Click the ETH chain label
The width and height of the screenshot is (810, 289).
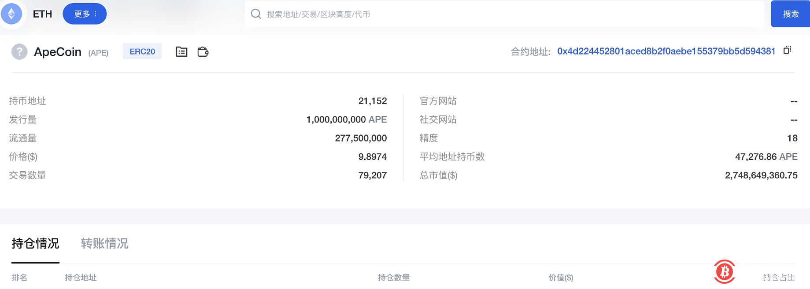(x=42, y=14)
